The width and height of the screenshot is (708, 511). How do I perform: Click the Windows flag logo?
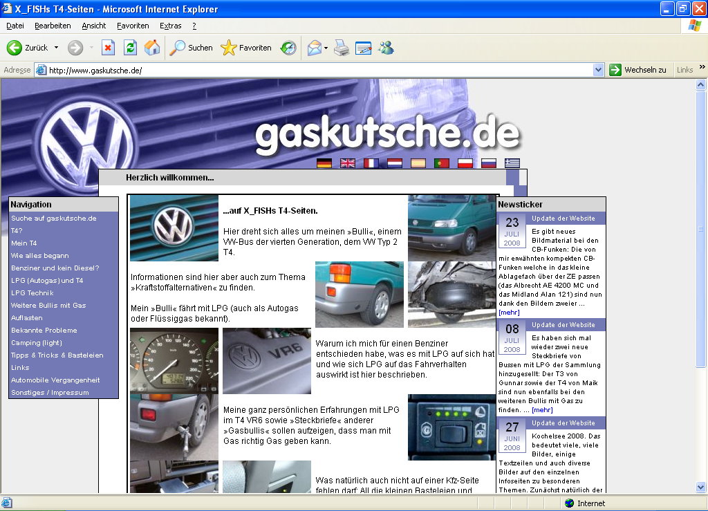(694, 26)
